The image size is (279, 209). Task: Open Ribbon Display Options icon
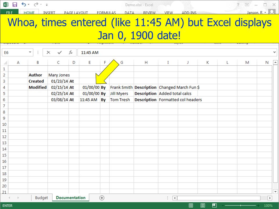point(247,5)
